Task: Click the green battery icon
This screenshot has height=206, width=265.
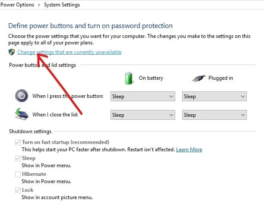Action: (x=129, y=78)
